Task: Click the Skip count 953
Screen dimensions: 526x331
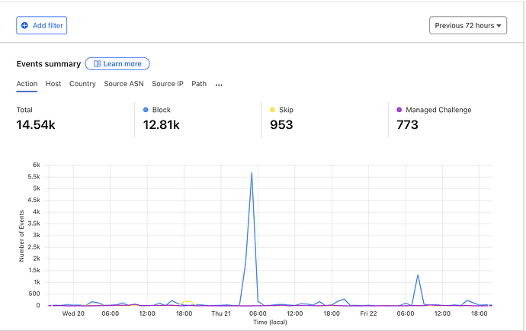Action: [281, 125]
